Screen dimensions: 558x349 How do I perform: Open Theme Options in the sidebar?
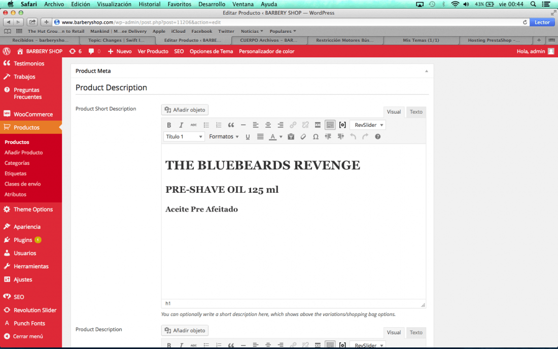[x=31, y=209]
